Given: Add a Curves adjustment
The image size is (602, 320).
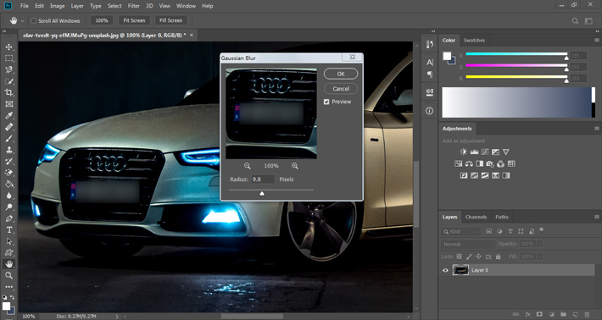Looking at the screenshot, I should point(485,152).
